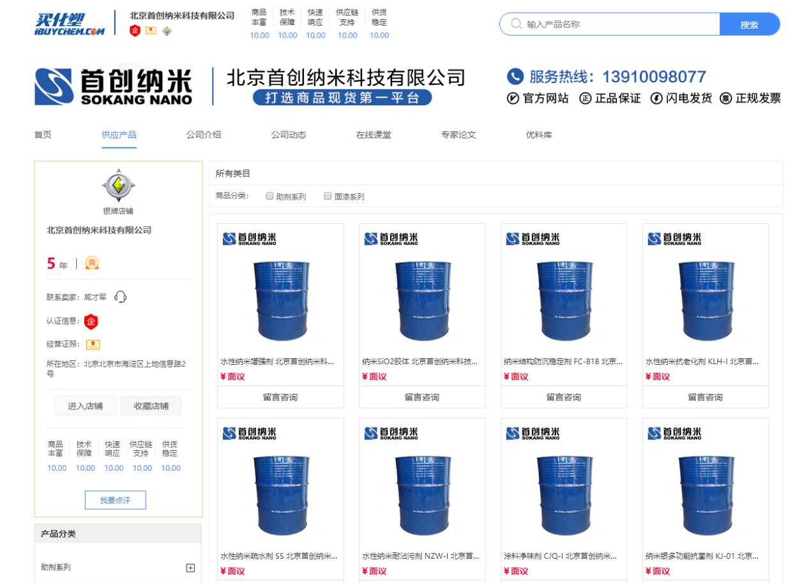Click the blue 搜索 button
The height and width of the screenshot is (583, 809).
750,24
